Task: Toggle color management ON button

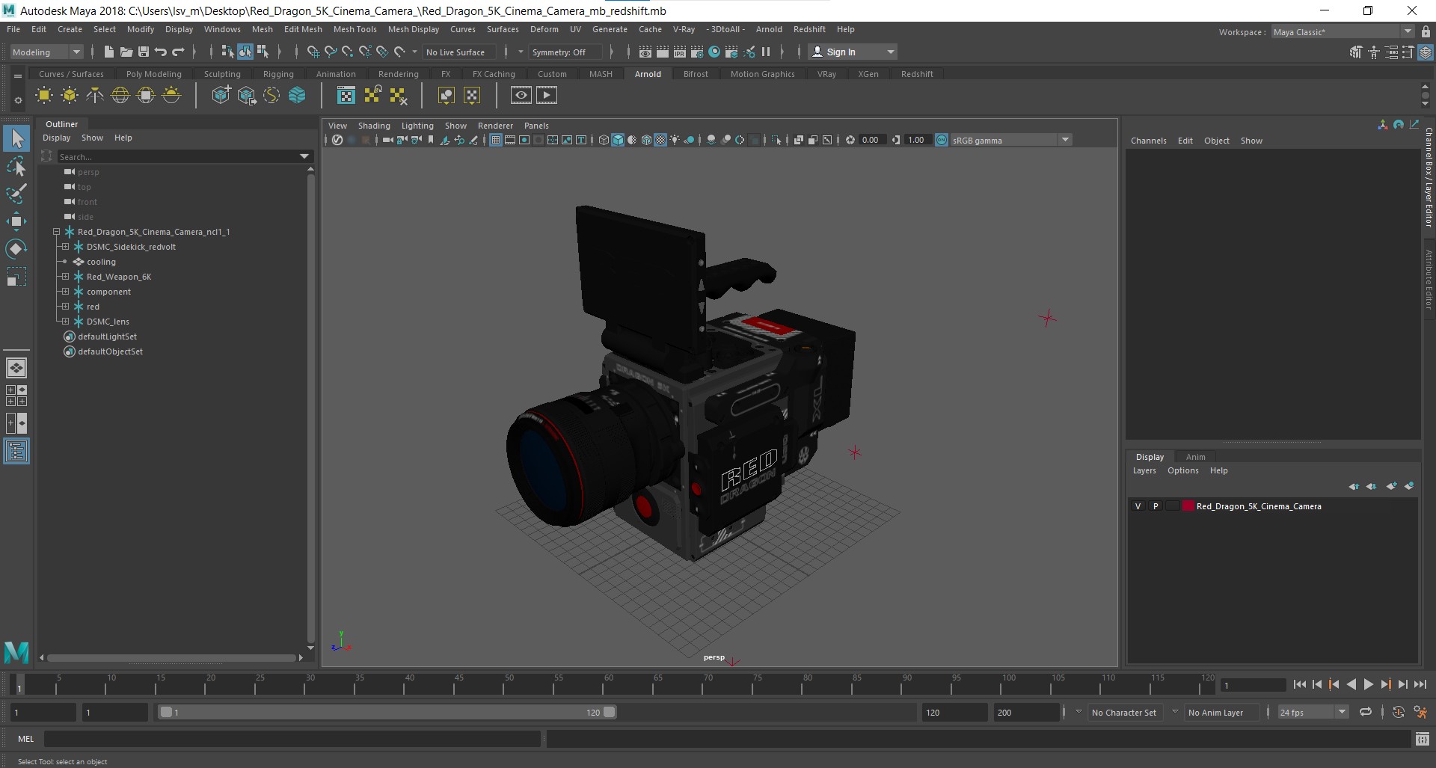Action: (942, 140)
